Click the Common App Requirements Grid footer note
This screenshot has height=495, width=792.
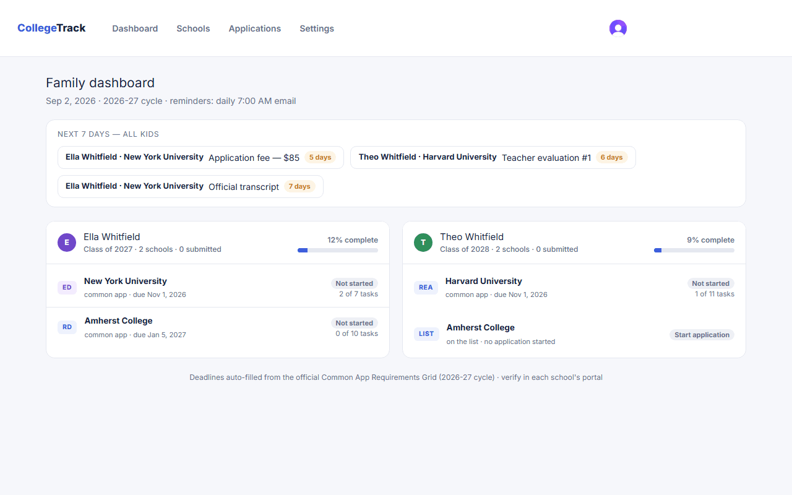[x=396, y=377]
